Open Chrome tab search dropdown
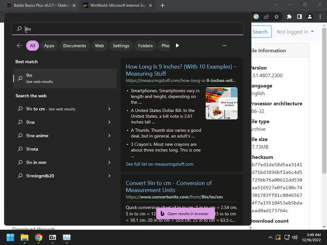Screen dimensions: 327x245 (x=276, y=4)
